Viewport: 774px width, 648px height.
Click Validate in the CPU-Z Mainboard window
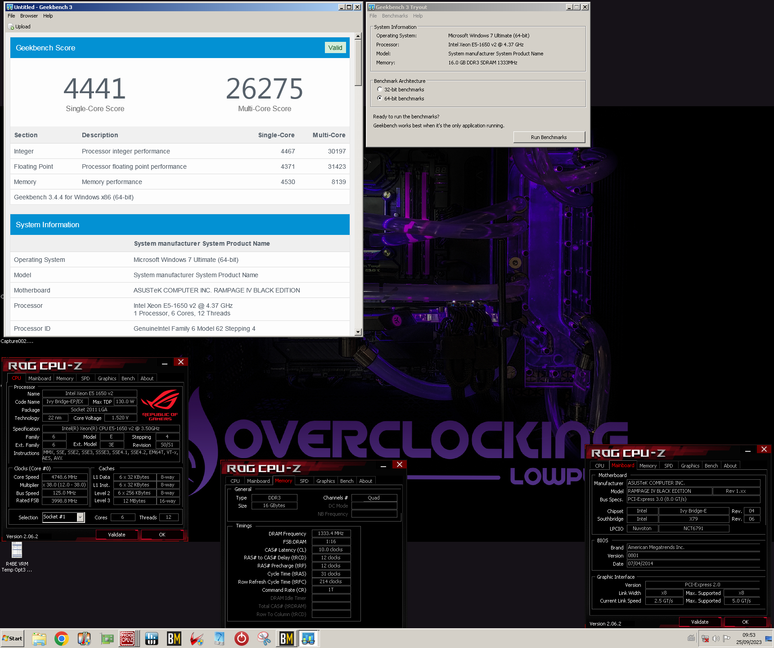[700, 622]
